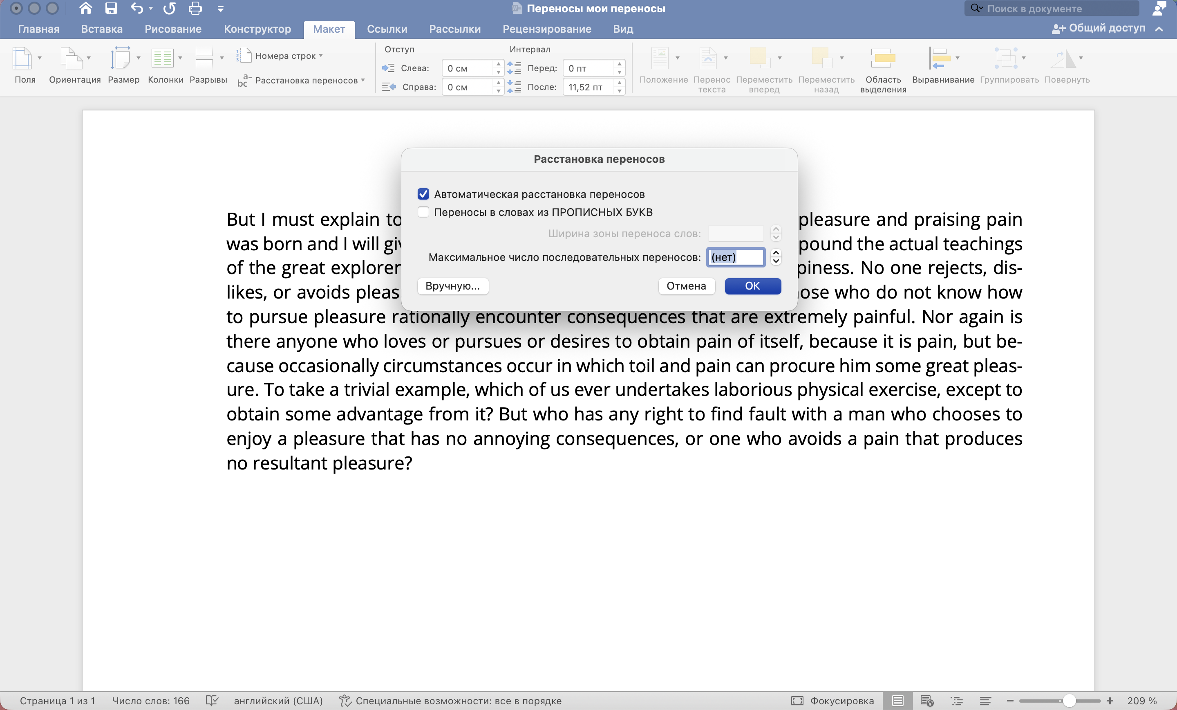Image resolution: width=1177 pixels, height=710 pixels.
Task: Switch to Print Layout view icon
Action: [897, 701]
